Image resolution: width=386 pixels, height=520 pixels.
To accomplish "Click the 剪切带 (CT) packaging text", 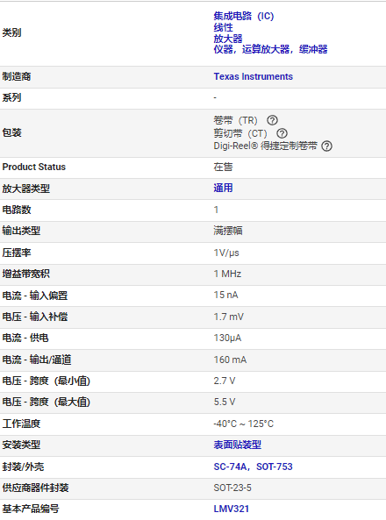I will (240, 133).
